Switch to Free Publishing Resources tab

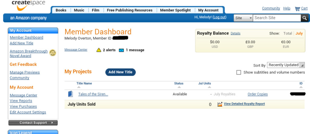pyautogui.click(x=130, y=10)
